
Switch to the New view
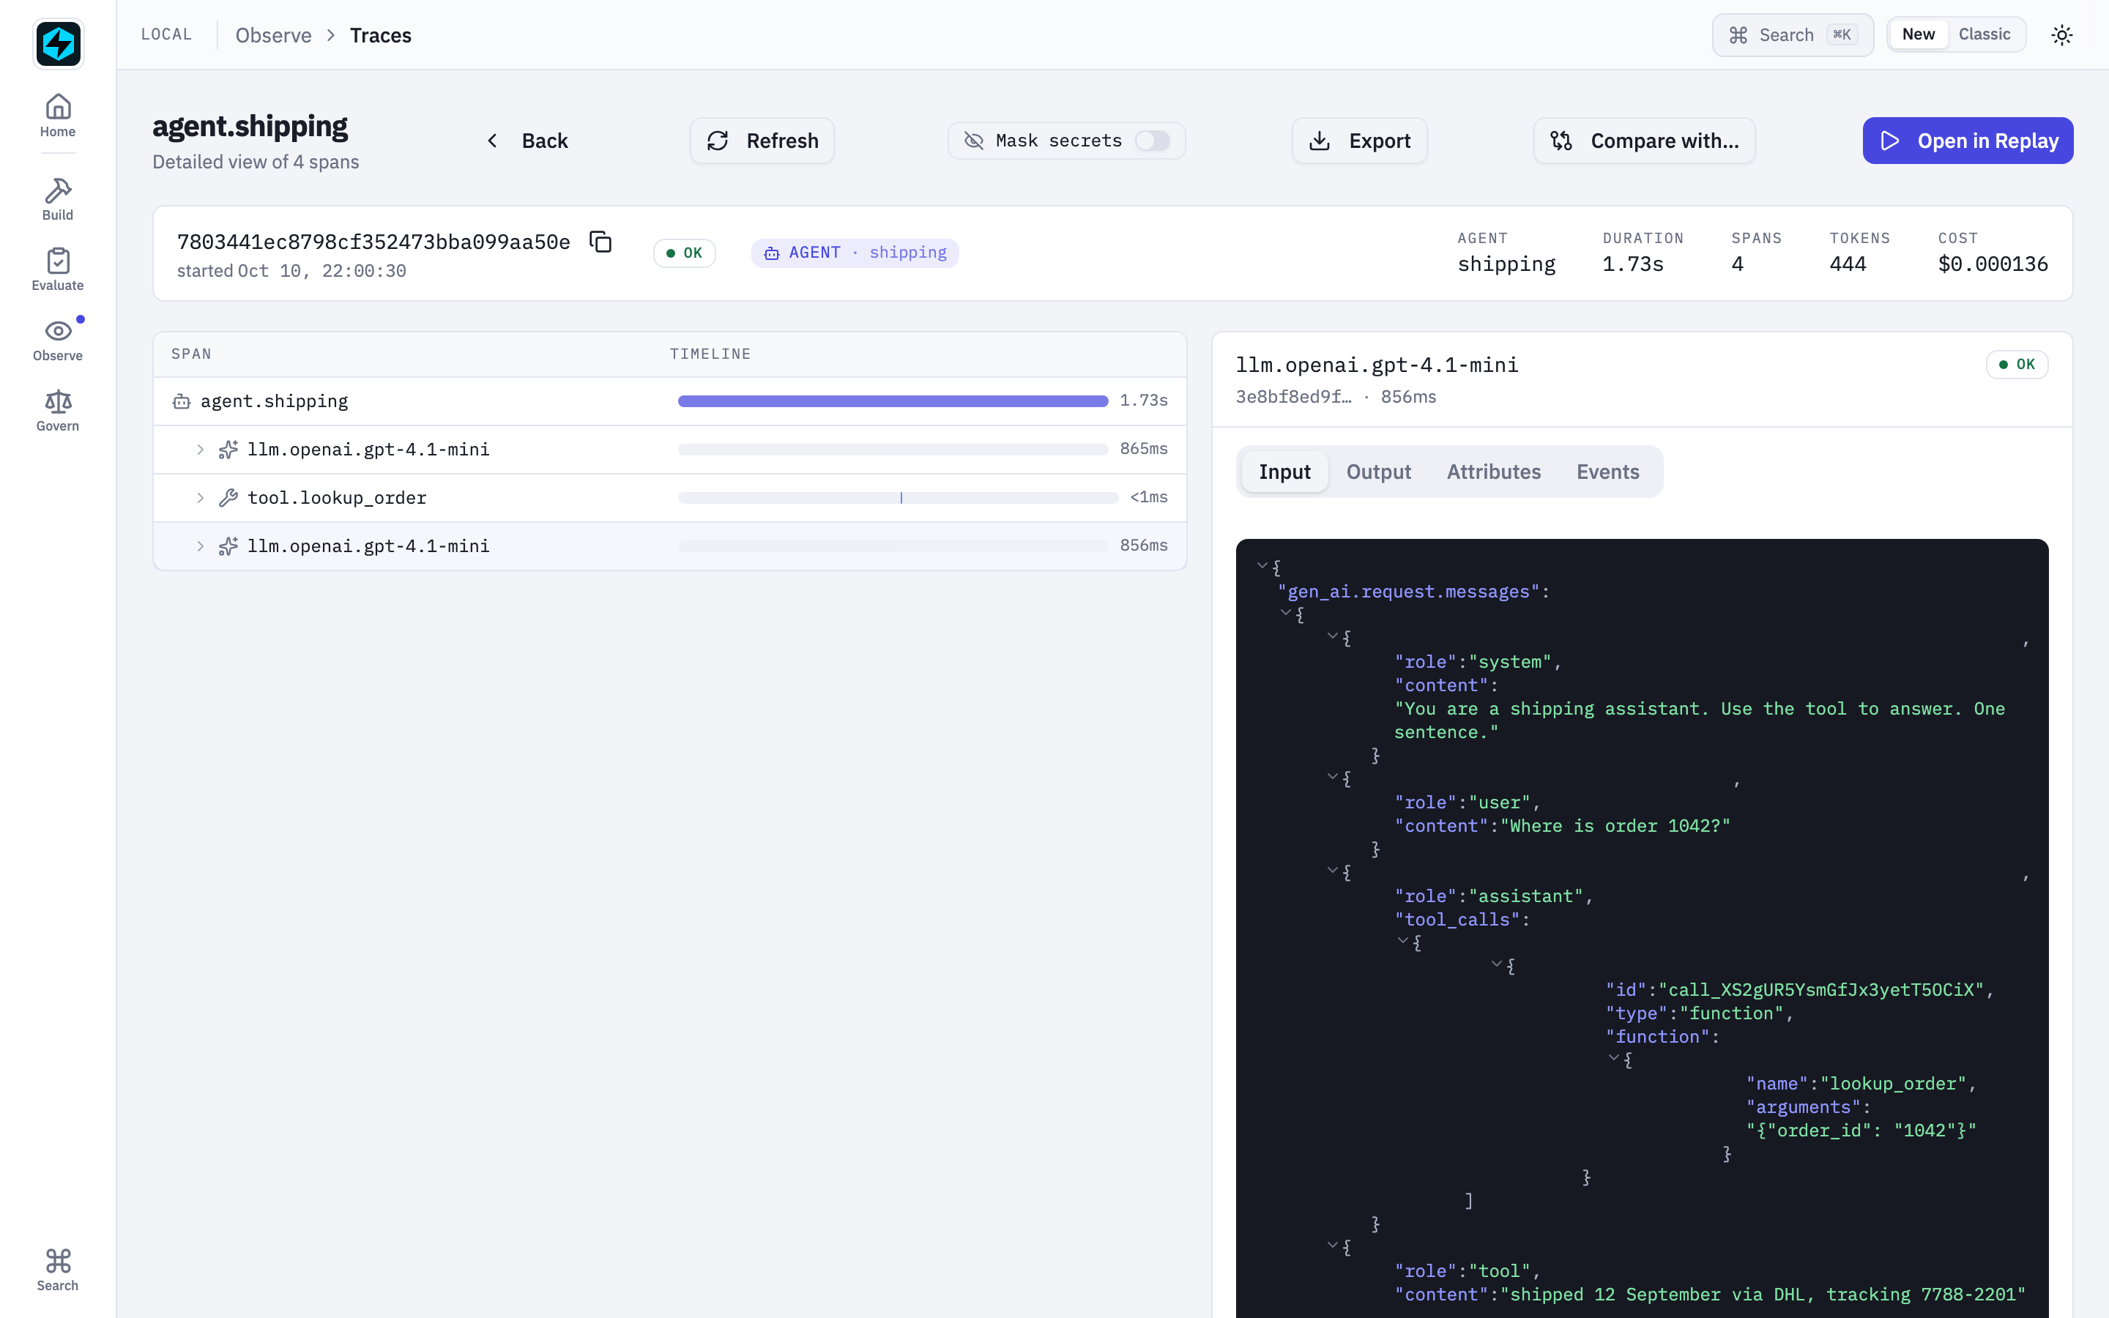pos(1918,34)
